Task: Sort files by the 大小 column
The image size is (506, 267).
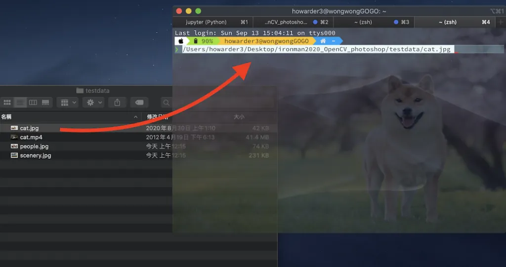Action: point(239,117)
